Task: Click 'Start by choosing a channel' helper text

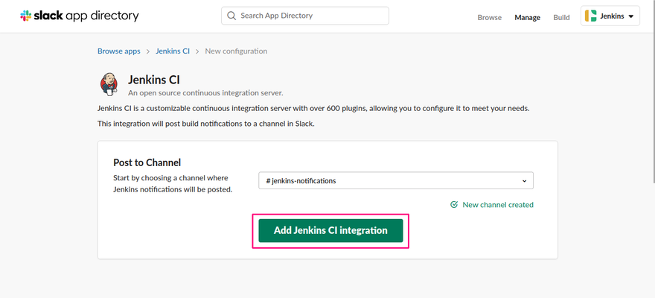Action: click(x=173, y=183)
